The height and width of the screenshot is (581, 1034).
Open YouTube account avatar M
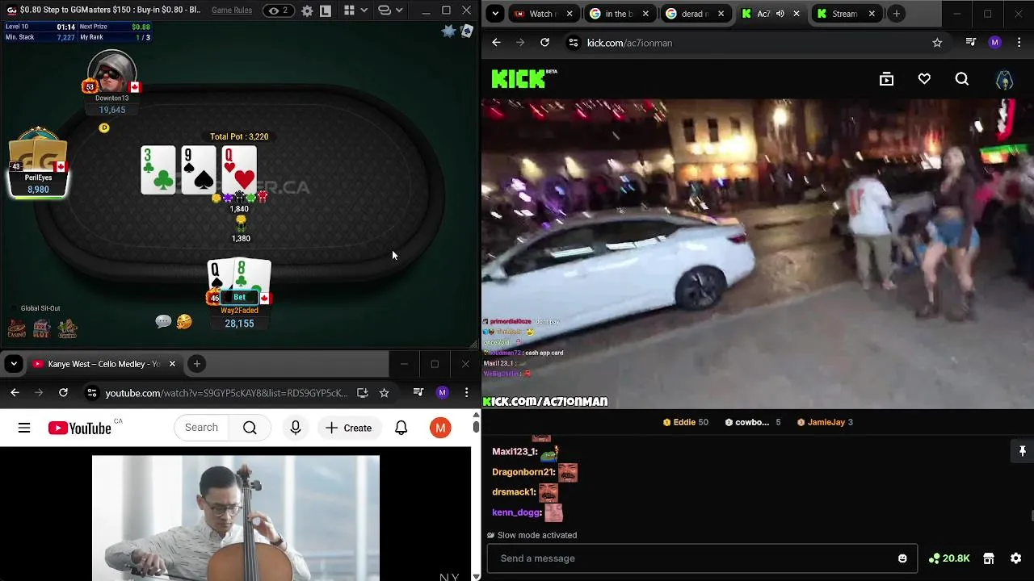(x=440, y=428)
